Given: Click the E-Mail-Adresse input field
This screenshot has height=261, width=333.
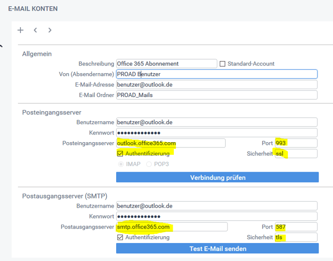Looking at the screenshot, I should [216, 84].
